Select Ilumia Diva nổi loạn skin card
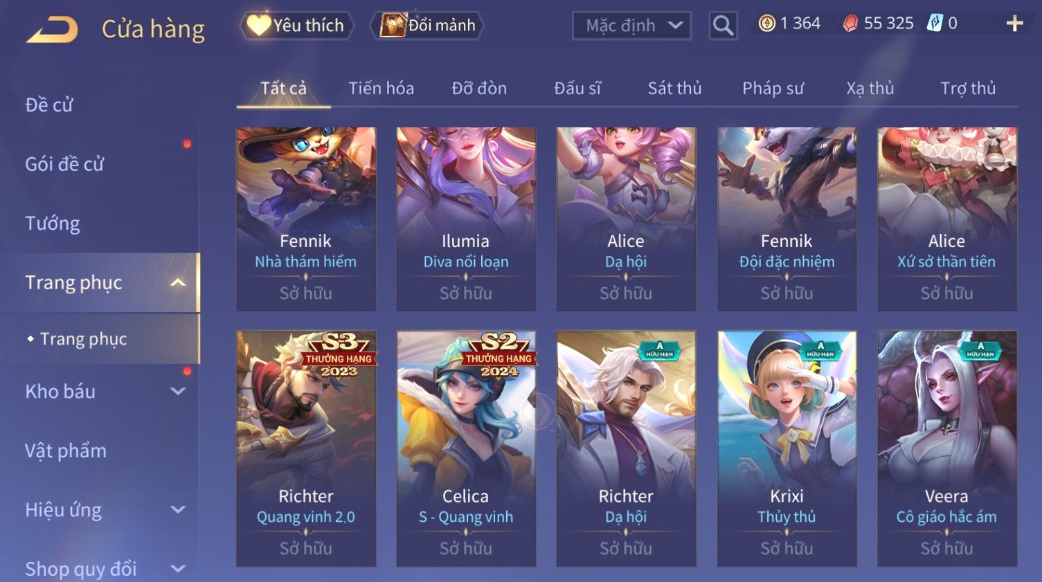 (x=466, y=219)
